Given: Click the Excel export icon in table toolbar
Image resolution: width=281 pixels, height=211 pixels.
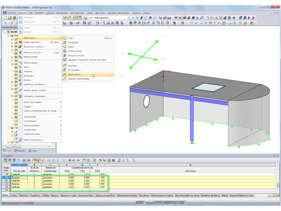Looking at the screenshot, I should [109, 160].
